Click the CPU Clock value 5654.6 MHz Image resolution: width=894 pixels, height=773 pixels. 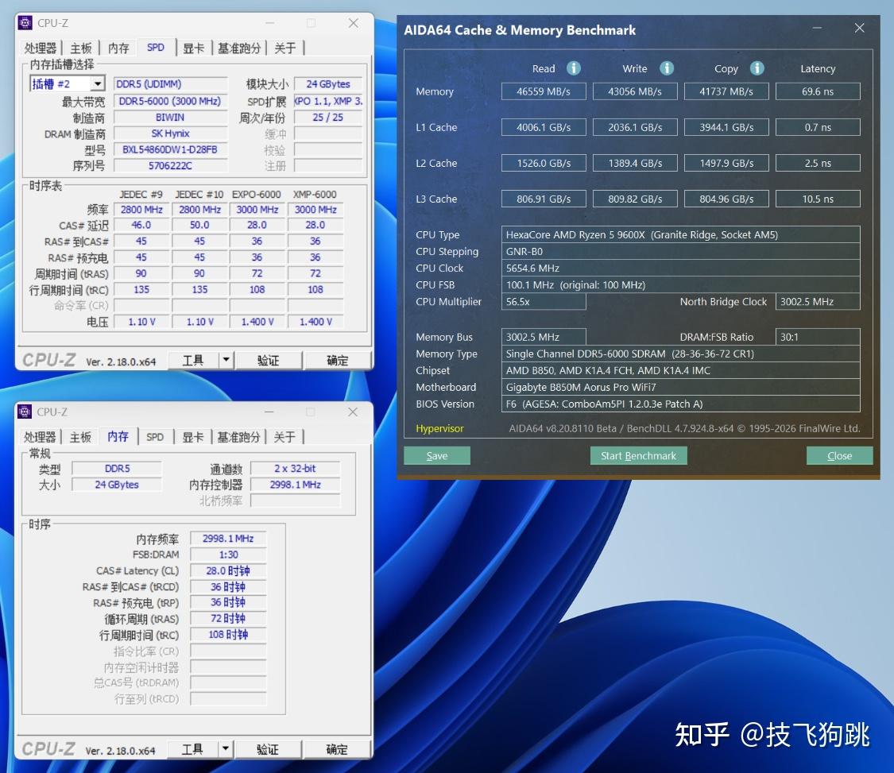(681, 268)
